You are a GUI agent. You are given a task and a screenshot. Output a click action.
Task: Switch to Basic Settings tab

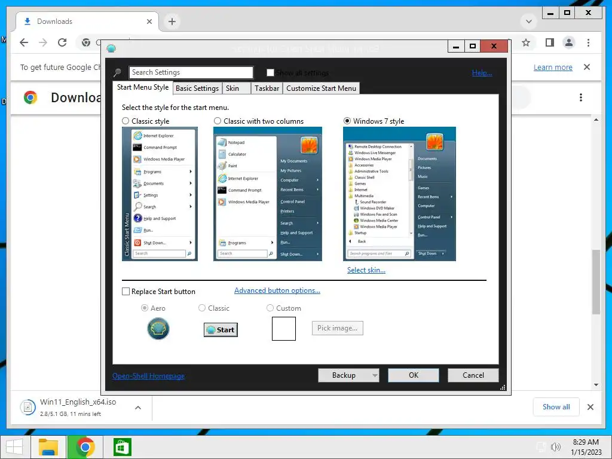(197, 88)
